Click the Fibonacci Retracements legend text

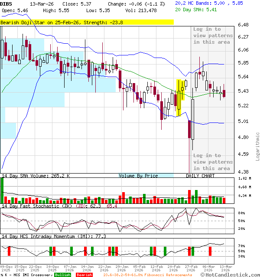147,275
